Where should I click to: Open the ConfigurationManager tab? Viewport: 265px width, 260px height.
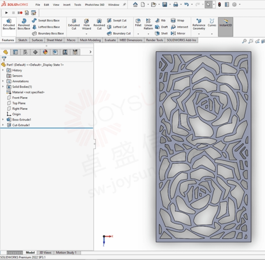click(x=25, y=52)
